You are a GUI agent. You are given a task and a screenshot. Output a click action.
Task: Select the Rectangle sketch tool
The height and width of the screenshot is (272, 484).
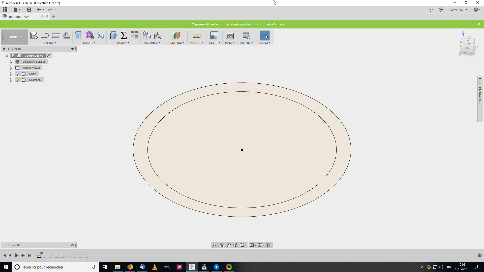[x=56, y=36]
